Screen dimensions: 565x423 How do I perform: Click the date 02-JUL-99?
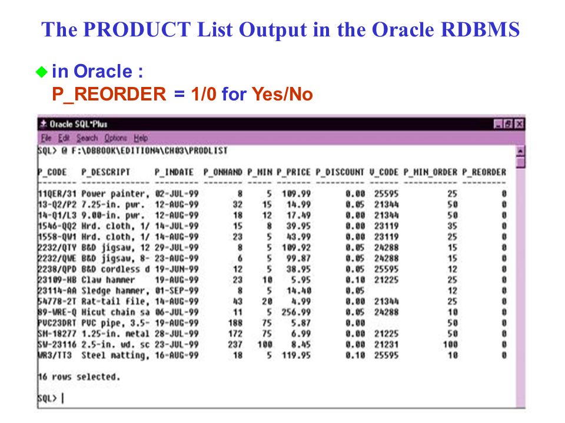pyautogui.click(x=177, y=194)
